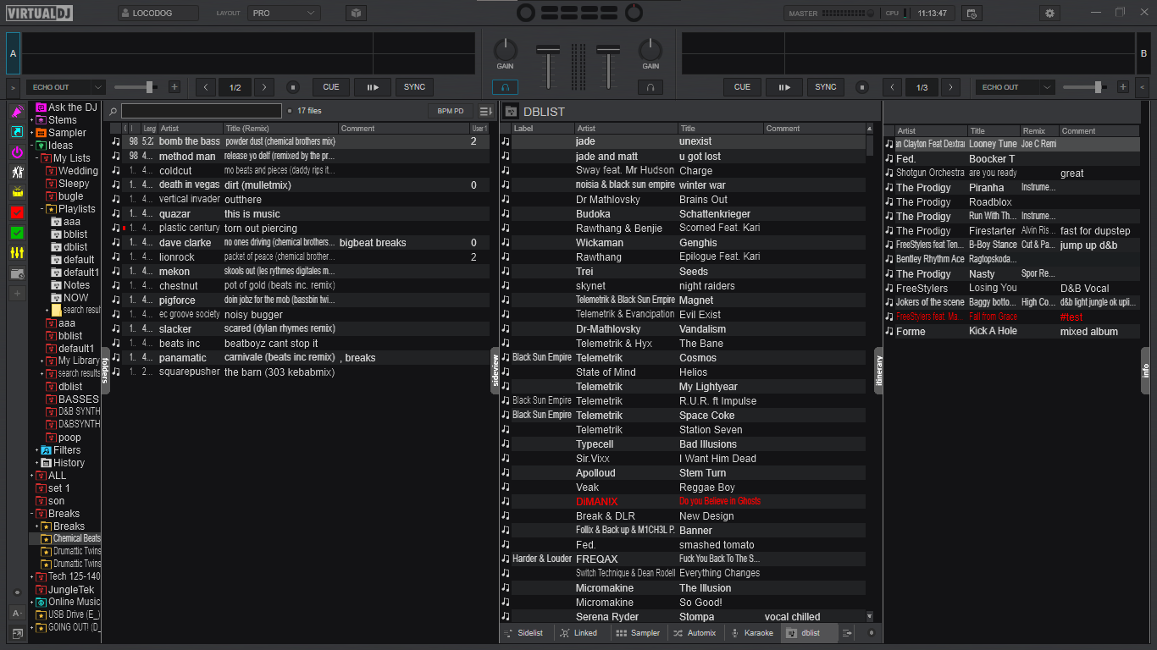Click plus button beside deck A effect slider

[x=174, y=87]
